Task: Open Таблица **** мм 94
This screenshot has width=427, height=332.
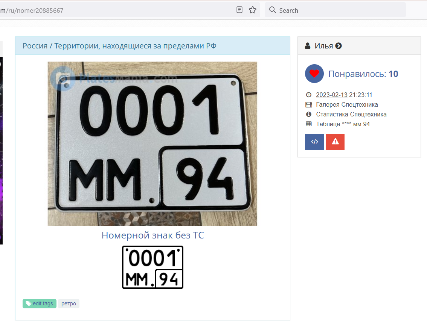Action: (x=343, y=124)
